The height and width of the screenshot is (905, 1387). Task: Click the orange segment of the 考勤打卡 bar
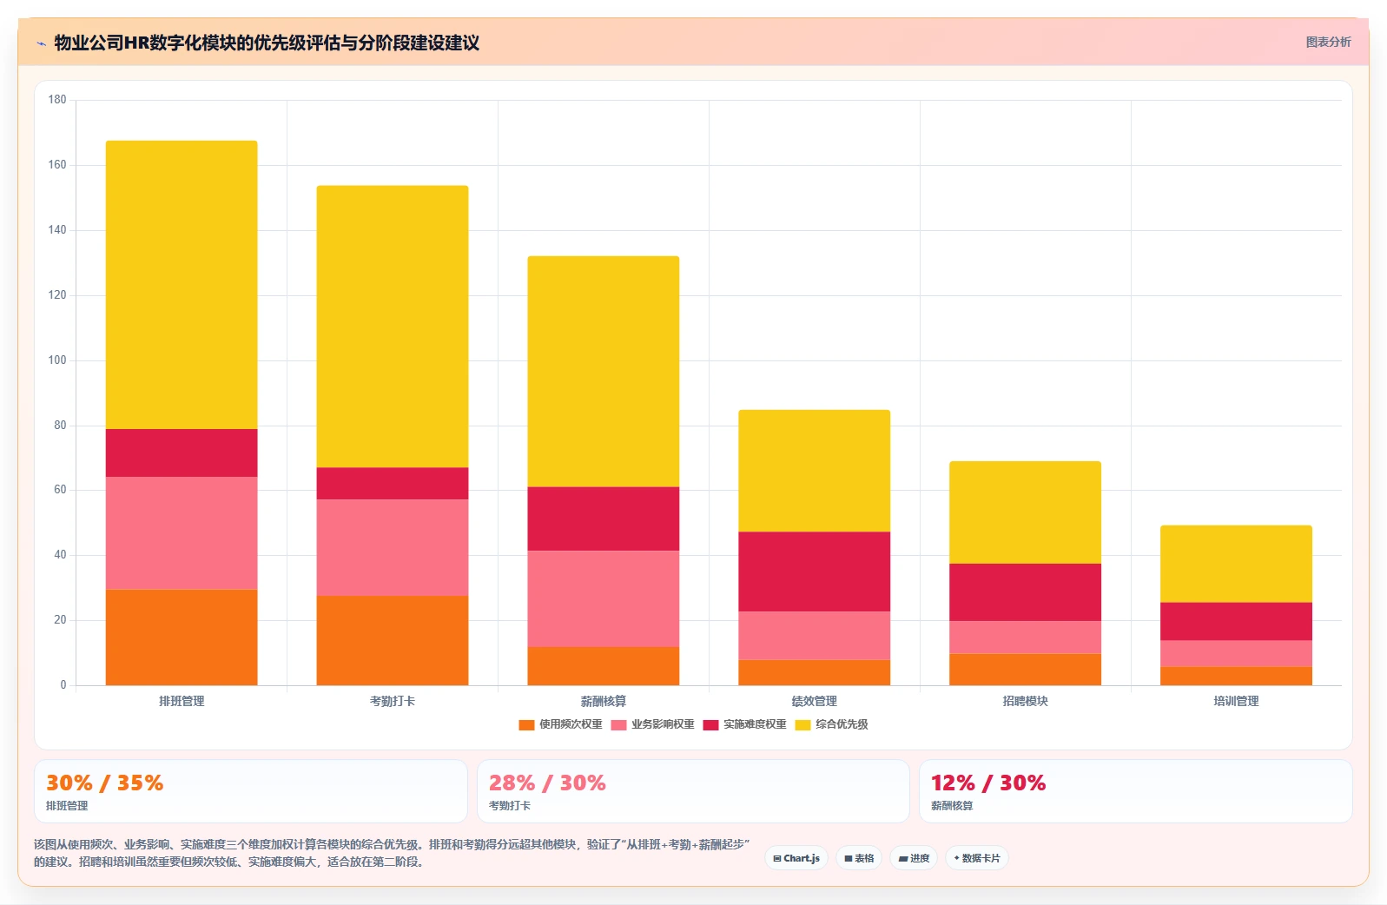click(x=393, y=640)
